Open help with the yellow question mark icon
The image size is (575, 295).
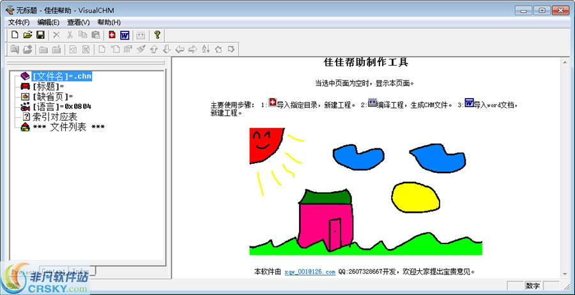tap(157, 35)
